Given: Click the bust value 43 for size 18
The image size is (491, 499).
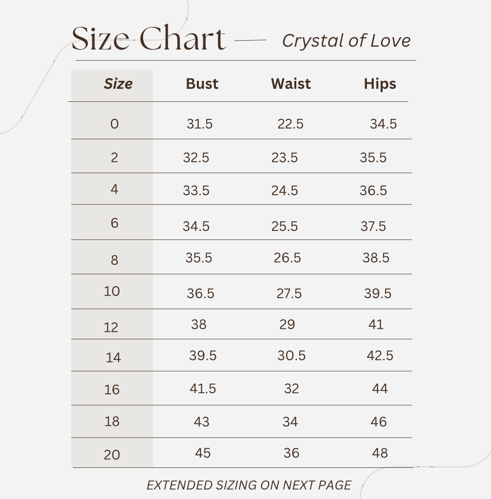Looking at the screenshot, I should 201,422.
